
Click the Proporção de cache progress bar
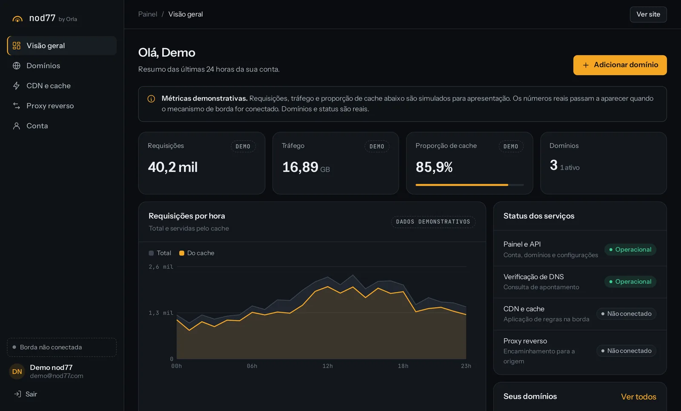pyautogui.click(x=469, y=185)
